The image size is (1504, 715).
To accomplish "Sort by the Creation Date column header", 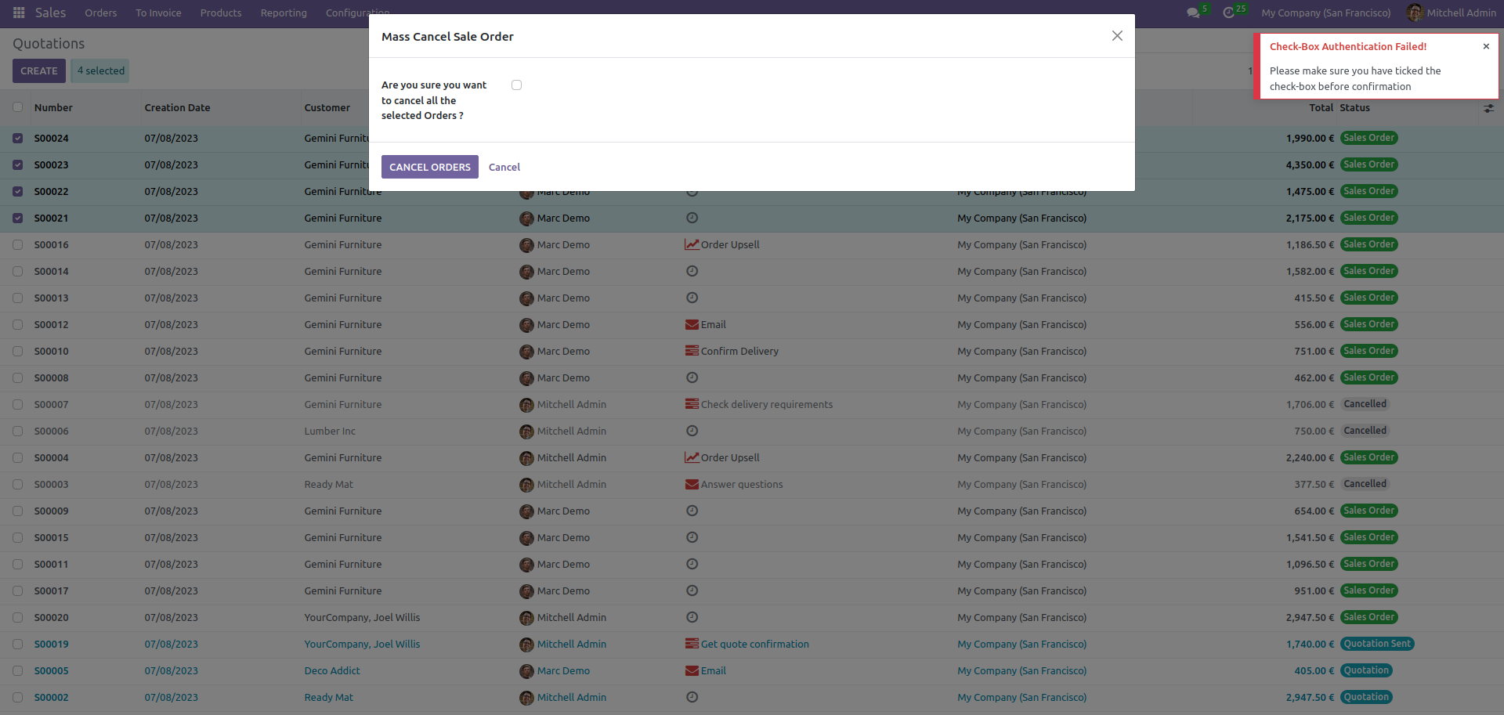I will [x=177, y=108].
